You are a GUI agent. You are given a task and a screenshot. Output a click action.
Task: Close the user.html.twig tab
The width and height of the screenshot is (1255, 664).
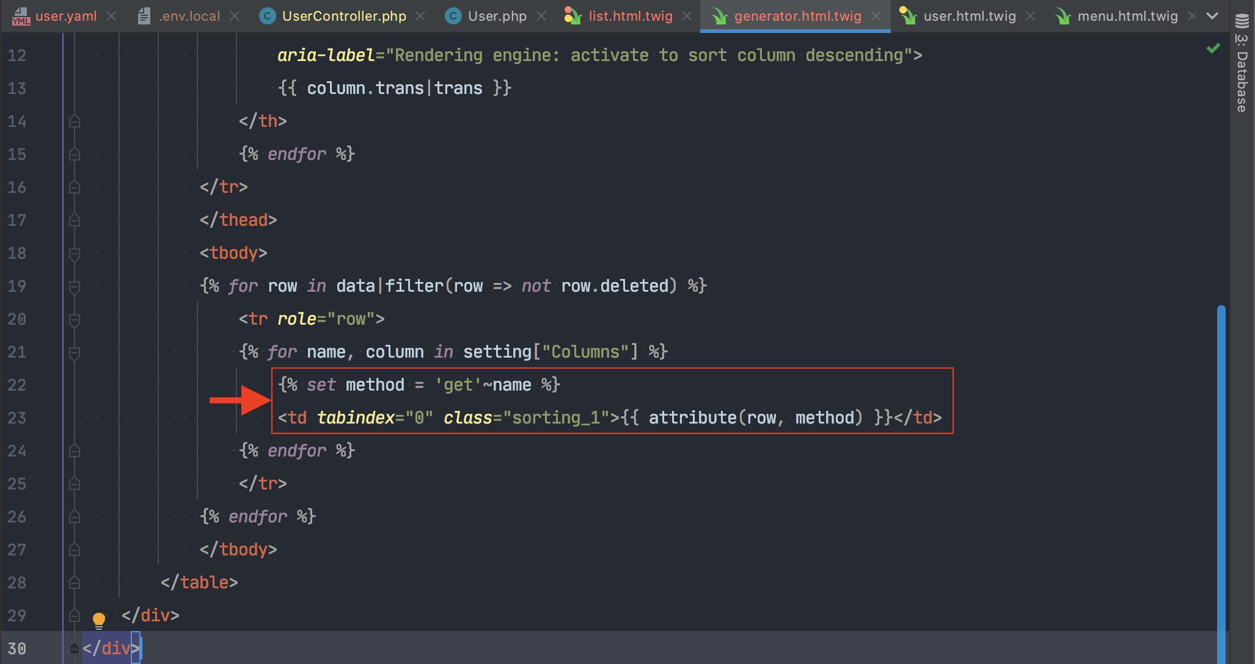click(x=1030, y=16)
